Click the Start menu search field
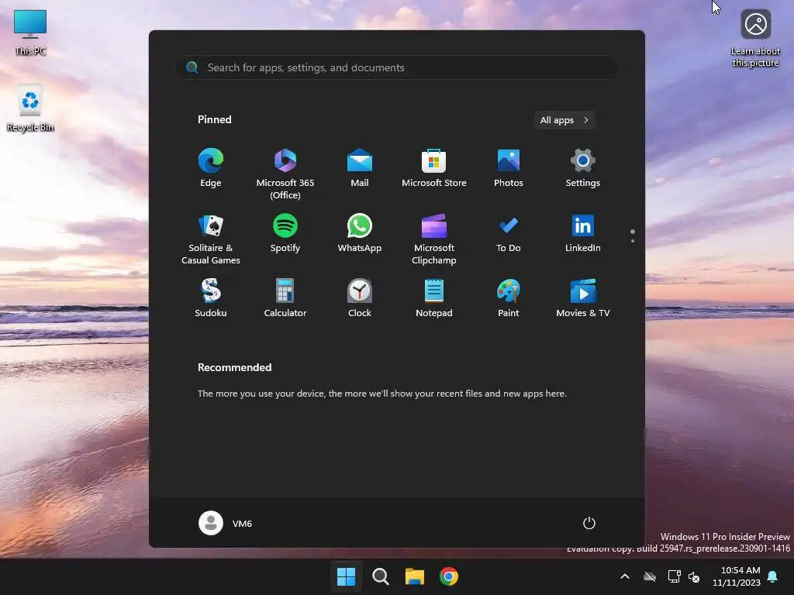The width and height of the screenshot is (794, 595). pyautogui.click(x=397, y=67)
